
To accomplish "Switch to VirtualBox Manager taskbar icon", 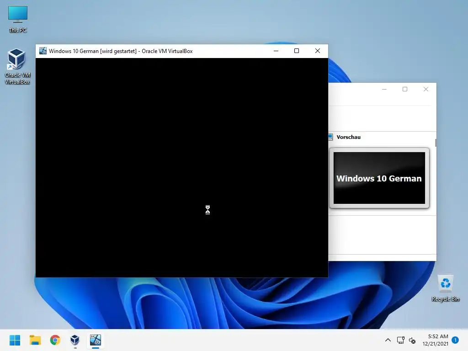I will (x=75, y=340).
